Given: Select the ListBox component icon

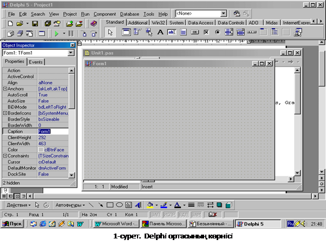Looking at the screenshot, I should tap(229, 32).
